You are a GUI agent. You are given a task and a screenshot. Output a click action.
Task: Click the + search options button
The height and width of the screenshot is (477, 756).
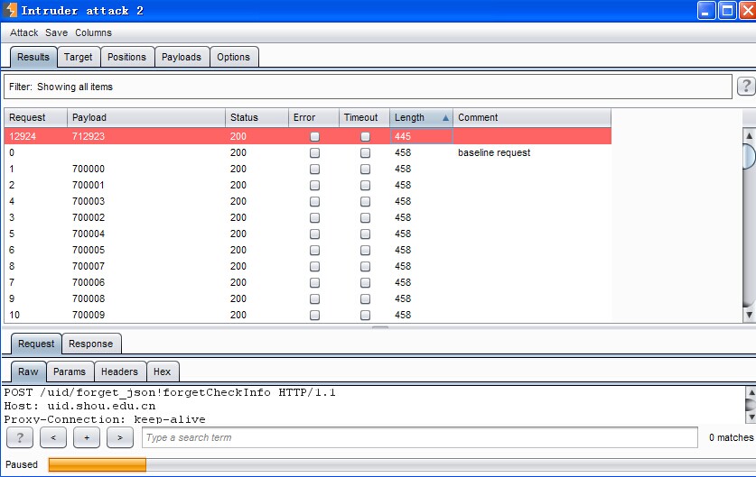pos(87,437)
